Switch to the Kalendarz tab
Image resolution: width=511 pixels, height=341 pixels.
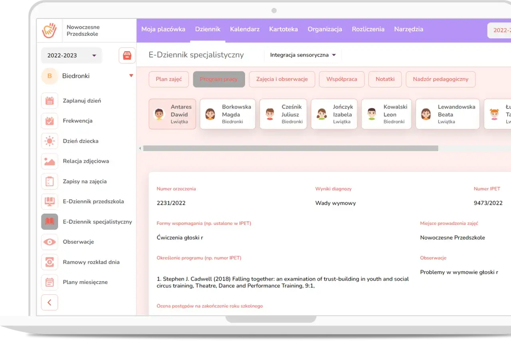pos(245,29)
